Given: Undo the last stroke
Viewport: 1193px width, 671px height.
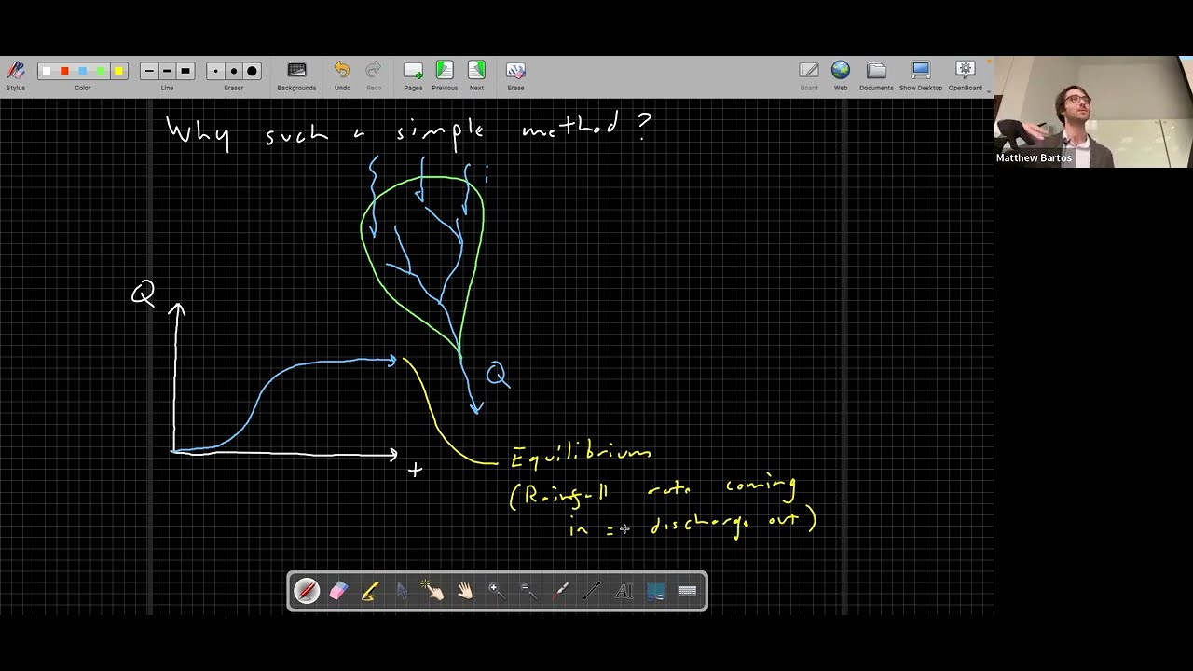Looking at the screenshot, I should click(342, 75).
